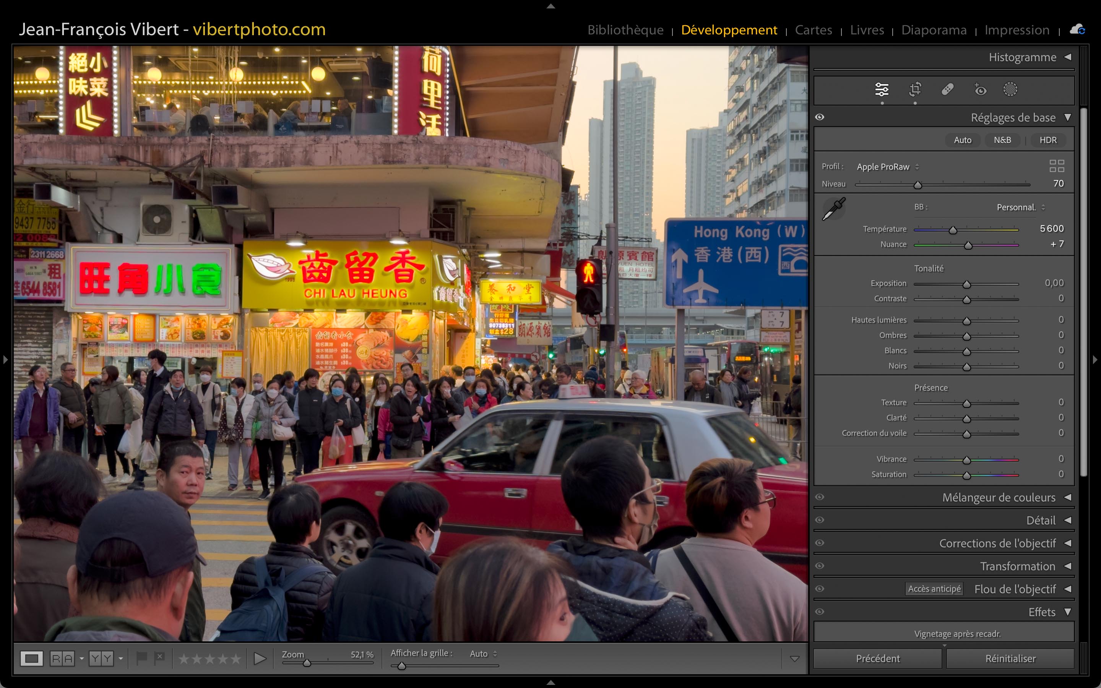This screenshot has height=688, width=1101.
Task: Select the Edit sliders tool icon
Action: (x=881, y=89)
